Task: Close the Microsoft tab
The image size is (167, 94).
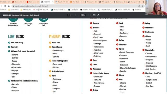Action: click(139, 2)
